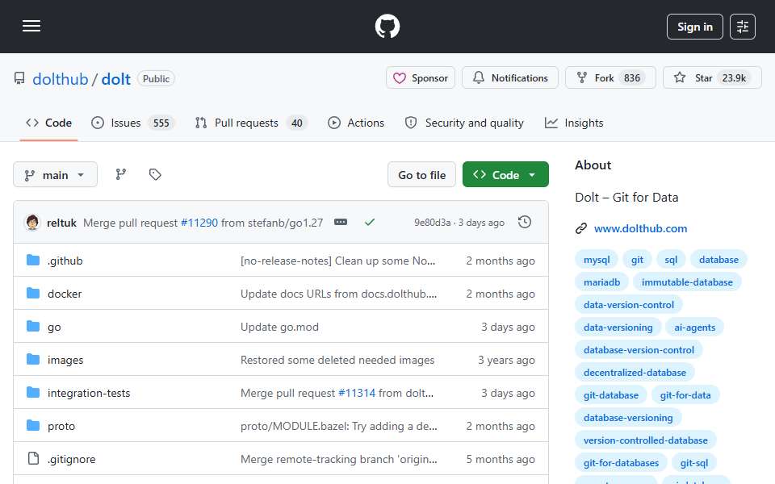Select the git-for-data topic tag
Screen dimensions: 775x484
click(x=685, y=395)
